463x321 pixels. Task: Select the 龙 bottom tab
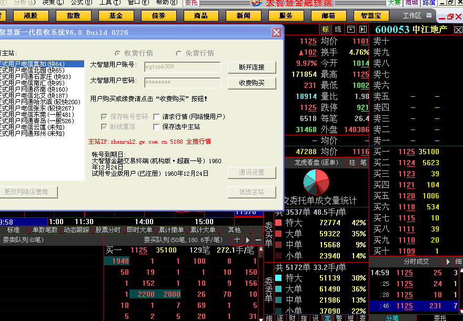pyautogui.click(x=327, y=318)
